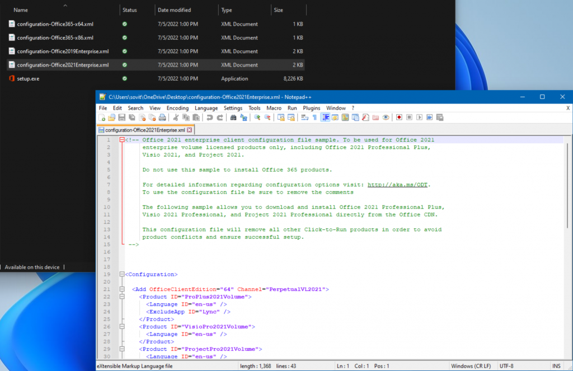The width and height of the screenshot is (573, 371).
Task: Open the ? help menu
Action: 353,108
